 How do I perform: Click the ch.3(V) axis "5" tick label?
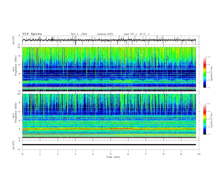pyautogui.click(x=20, y=141)
